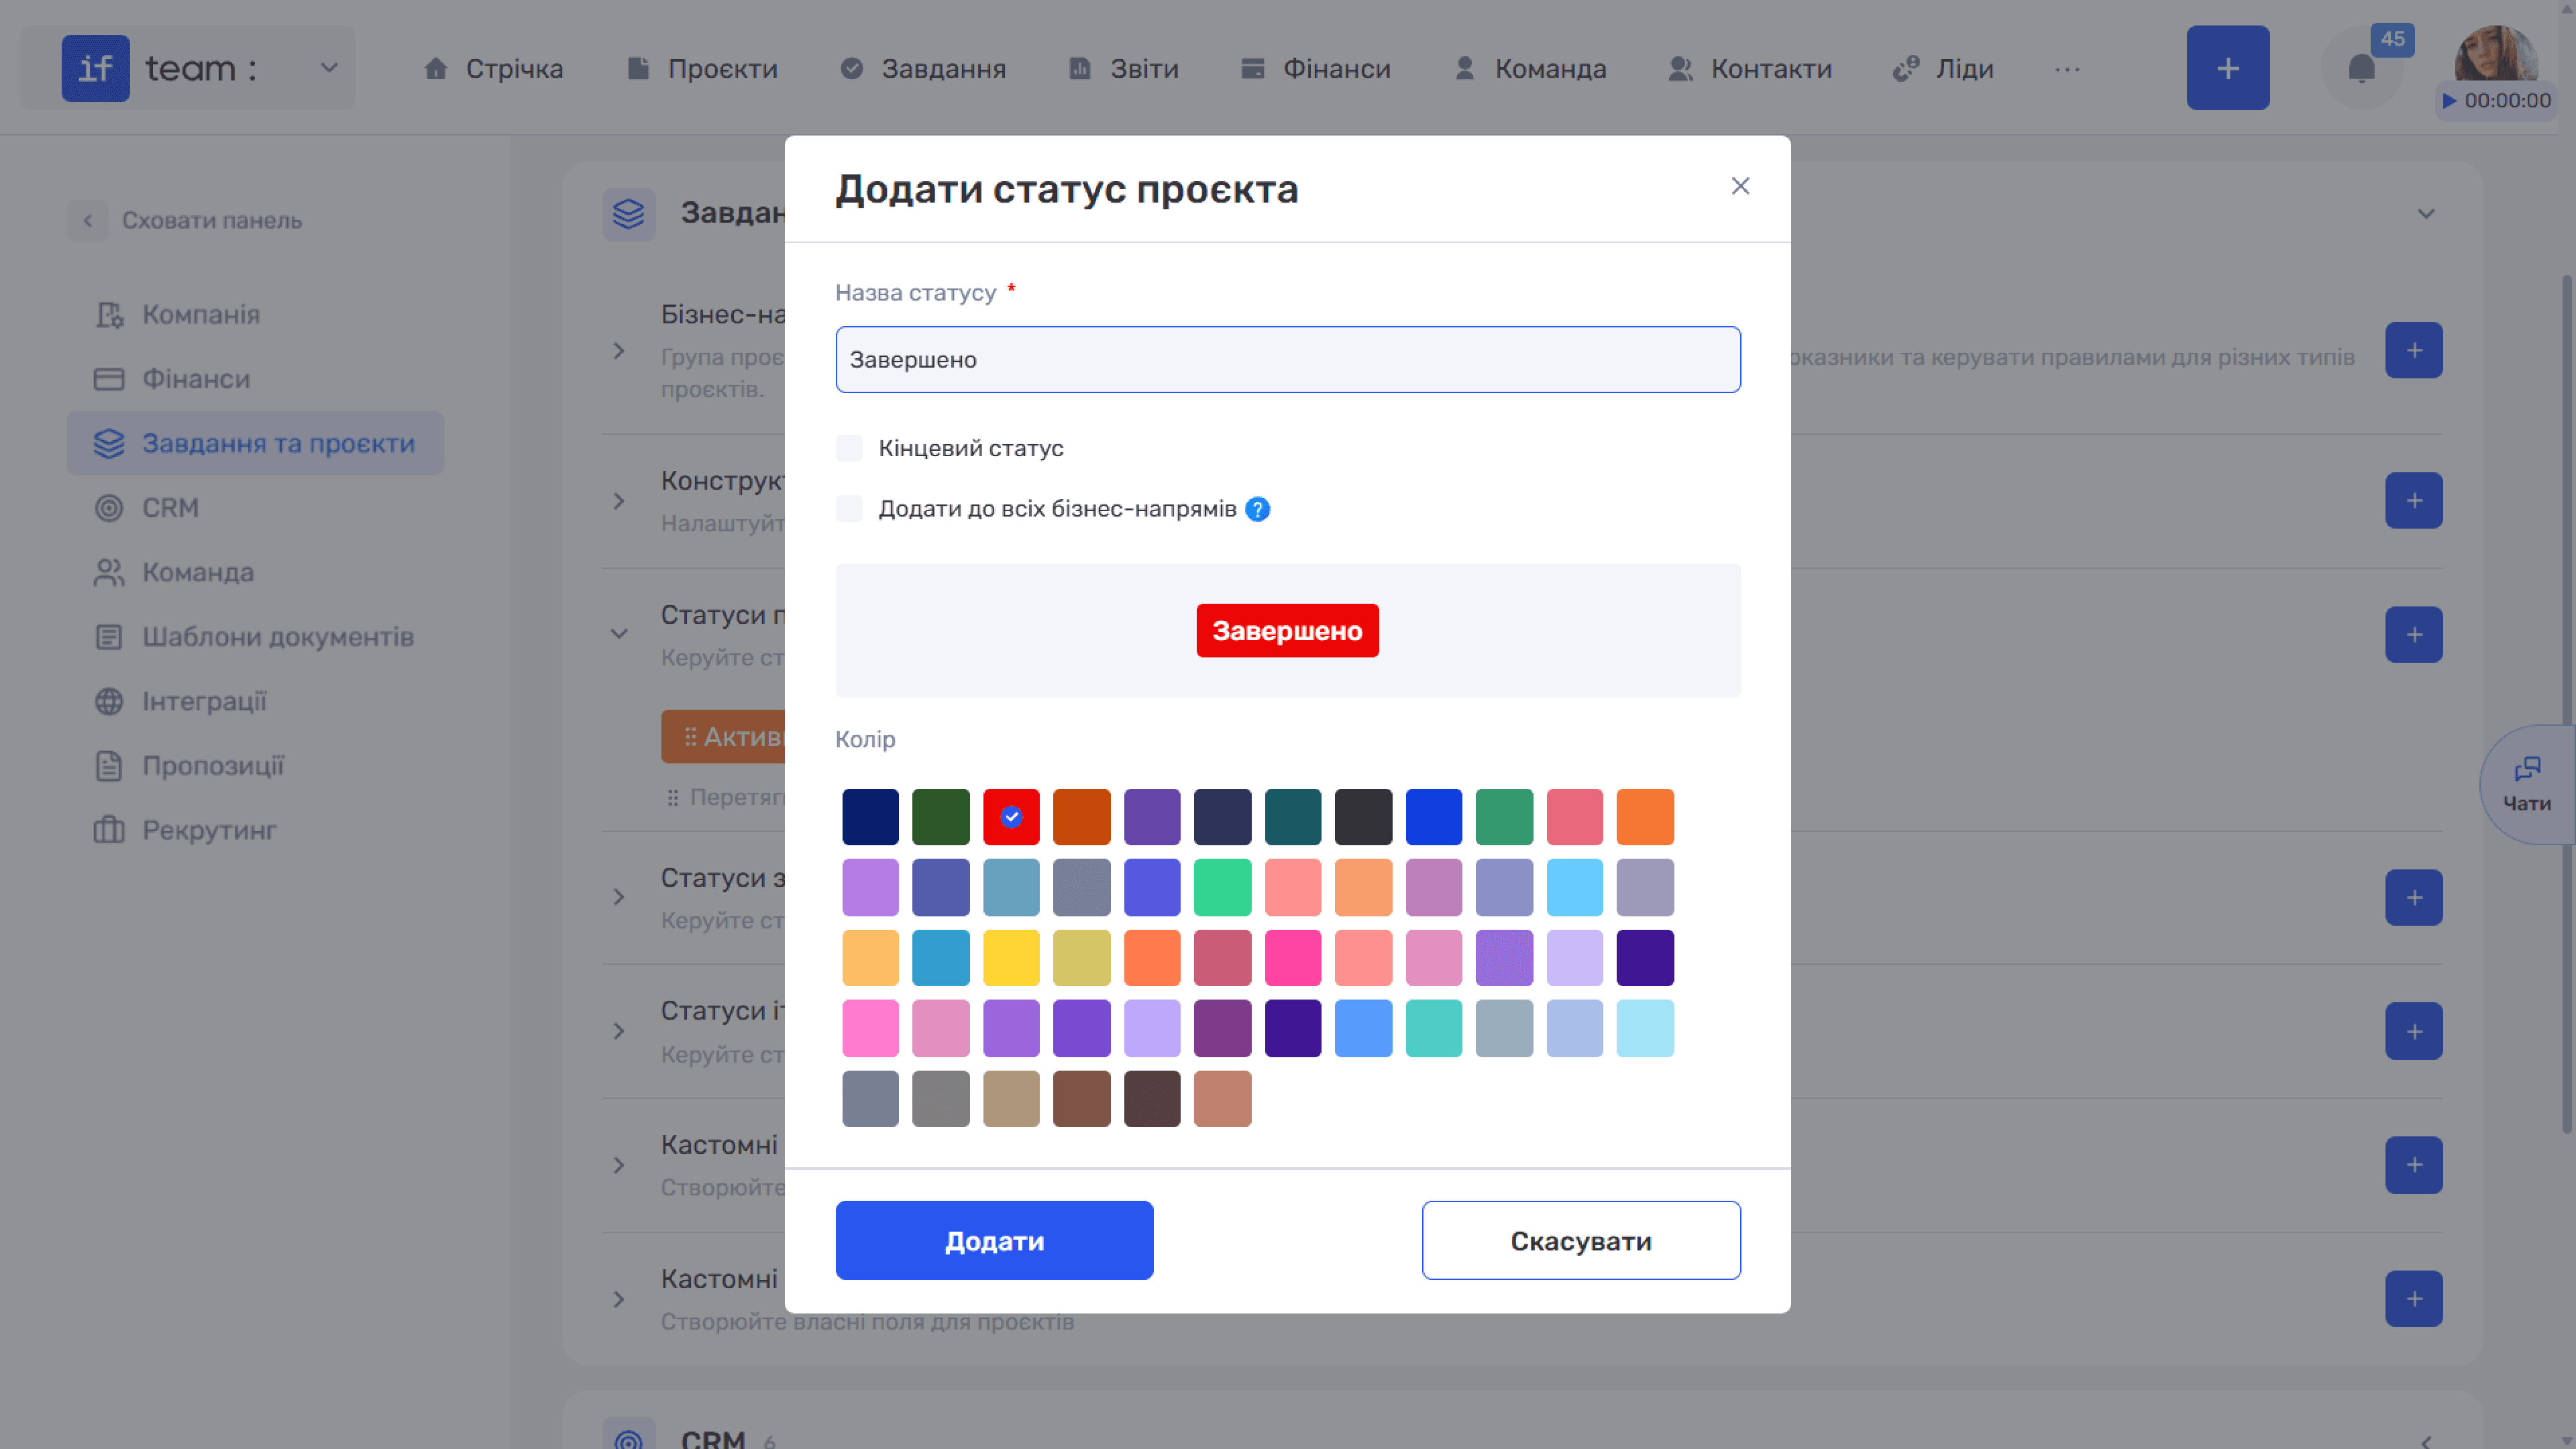Choose the bright orange top-row swatch
This screenshot has height=1449, width=2576.
coord(1644,817)
